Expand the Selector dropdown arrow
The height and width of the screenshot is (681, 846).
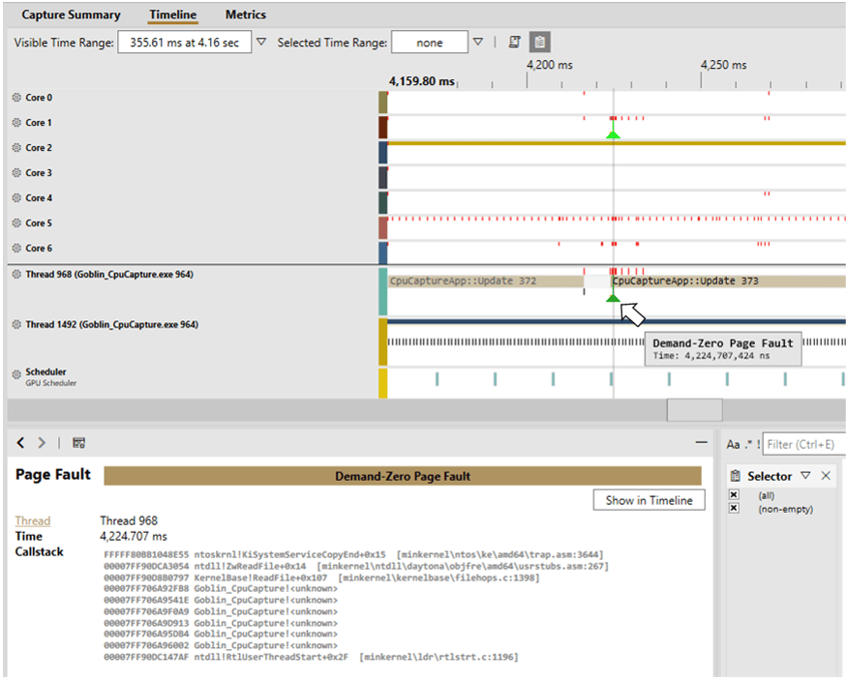point(805,476)
